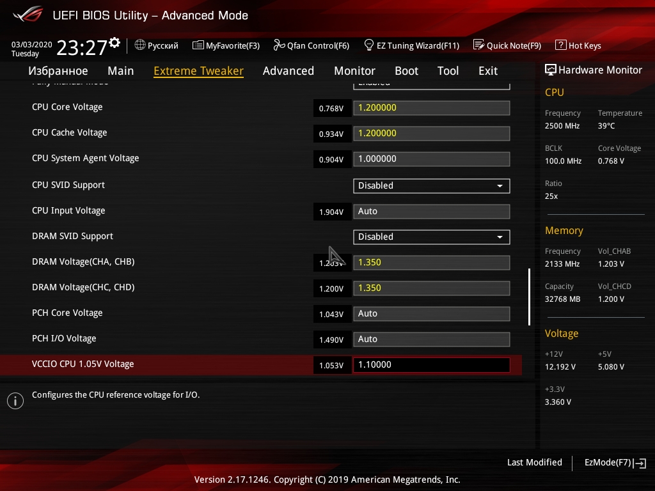Switch to EzMode(F7)

pos(608,463)
